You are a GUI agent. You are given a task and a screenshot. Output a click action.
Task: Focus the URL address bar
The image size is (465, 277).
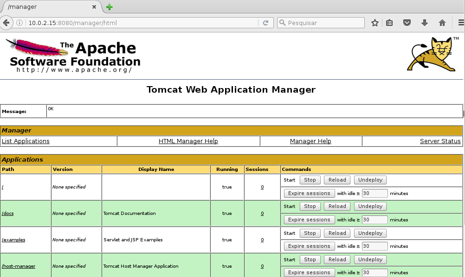click(142, 23)
